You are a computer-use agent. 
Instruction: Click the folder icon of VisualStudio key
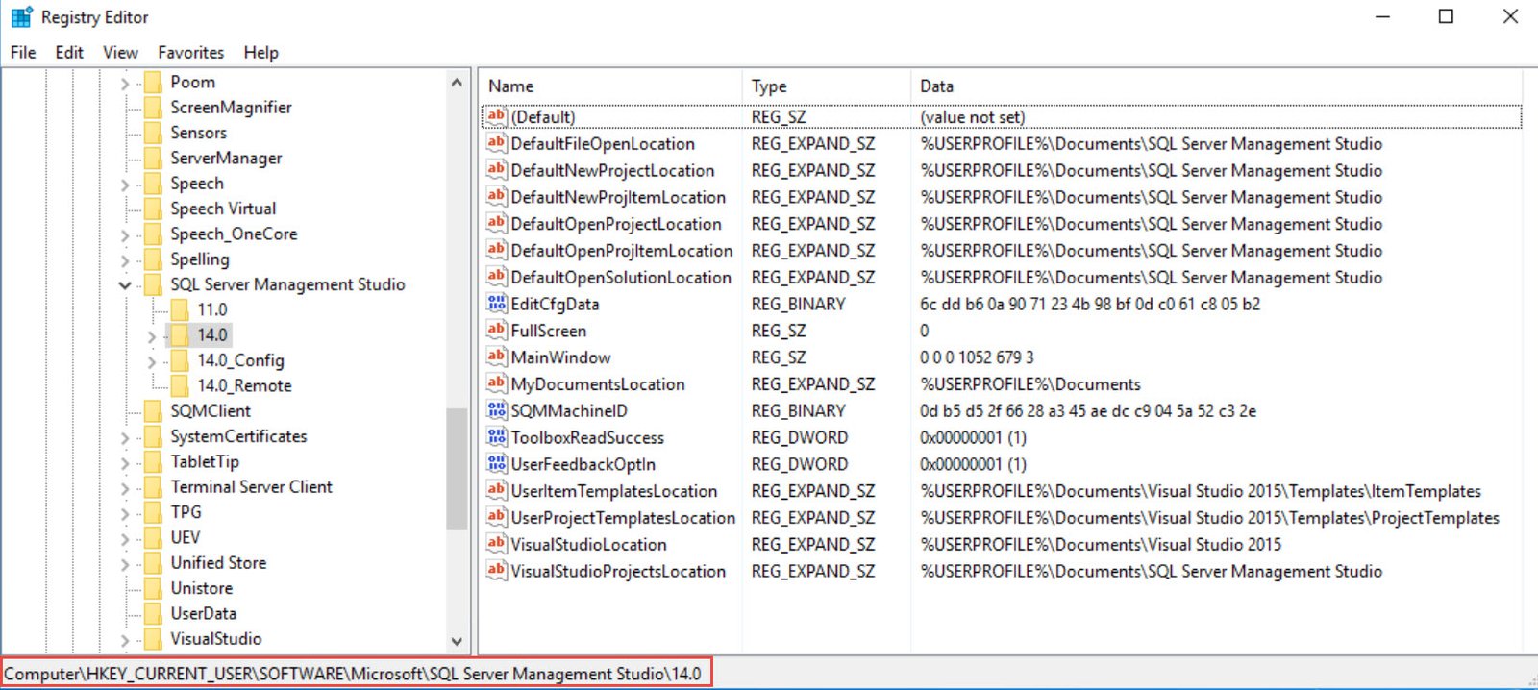coord(152,638)
